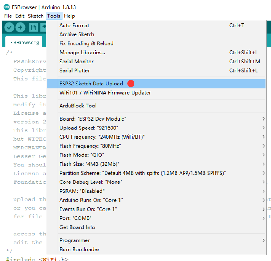The image size is (271, 261).
Task: Expand PSRAM "Disabled" submenu
Action: (156, 191)
